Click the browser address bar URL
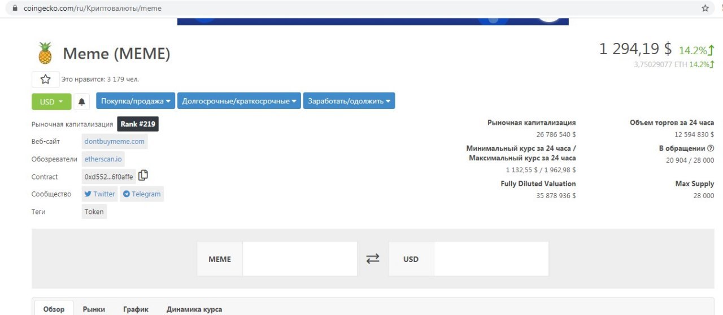The width and height of the screenshot is (723, 315). [93, 8]
